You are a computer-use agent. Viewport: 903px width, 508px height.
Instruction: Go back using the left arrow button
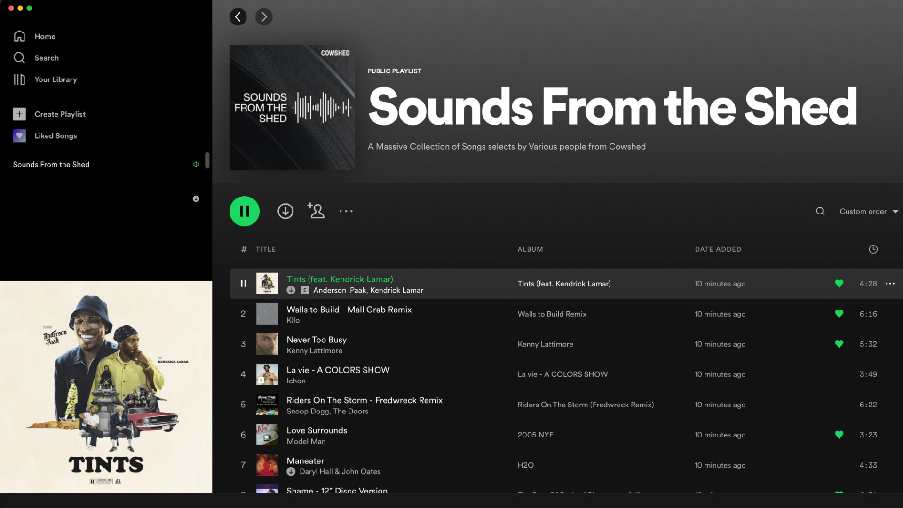238,17
